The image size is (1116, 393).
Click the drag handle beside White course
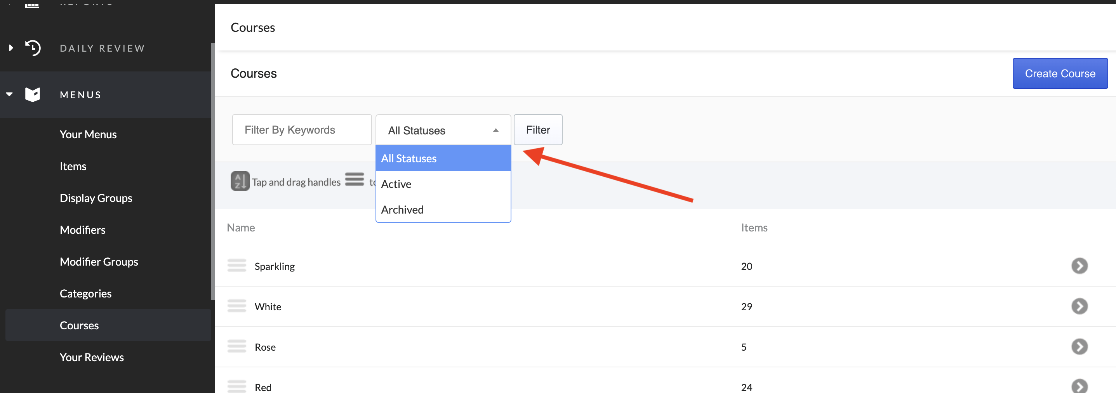coord(237,306)
